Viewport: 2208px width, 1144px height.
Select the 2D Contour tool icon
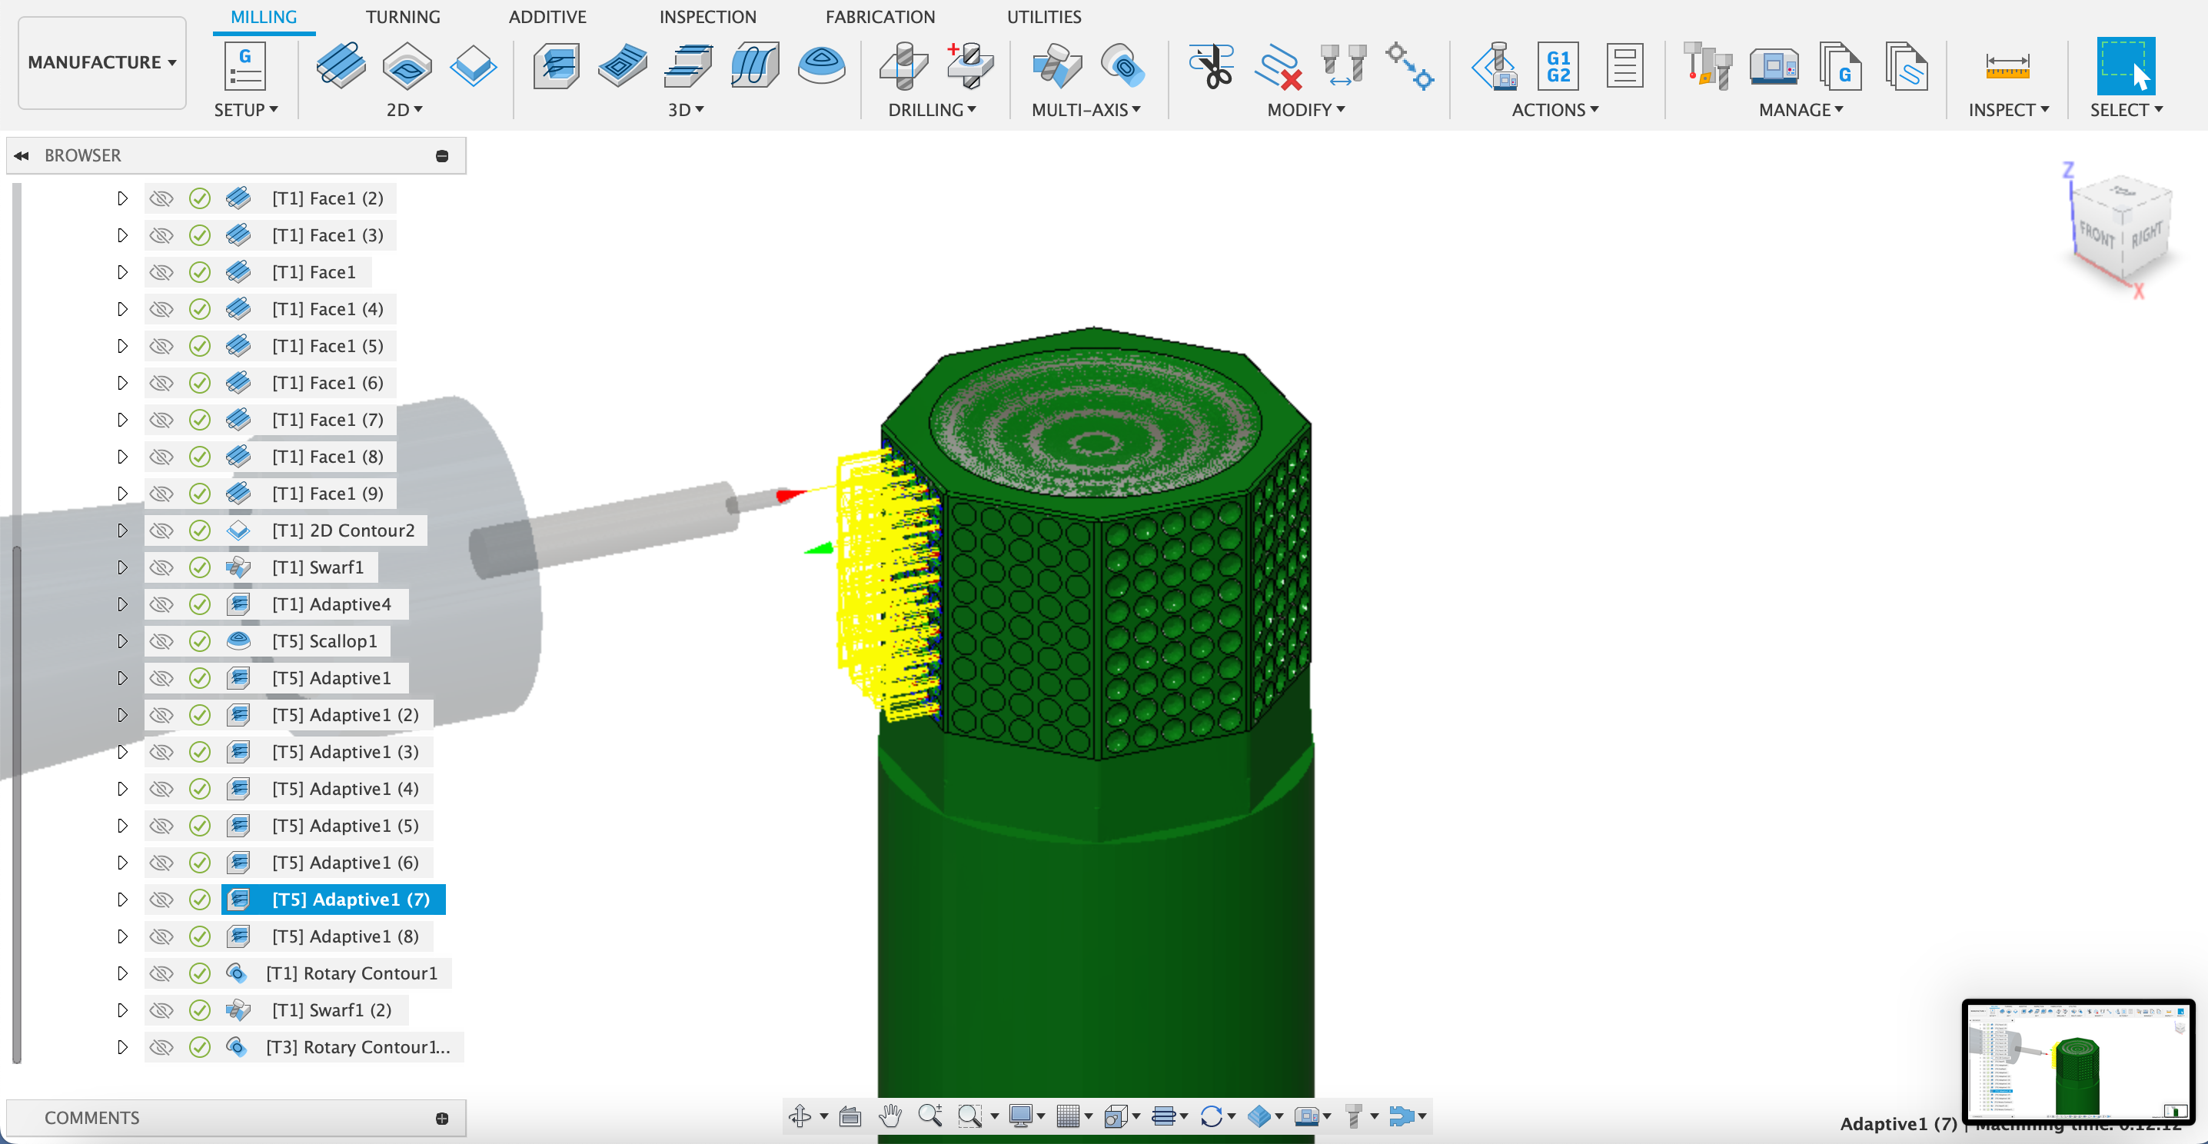(x=473, y=66)
